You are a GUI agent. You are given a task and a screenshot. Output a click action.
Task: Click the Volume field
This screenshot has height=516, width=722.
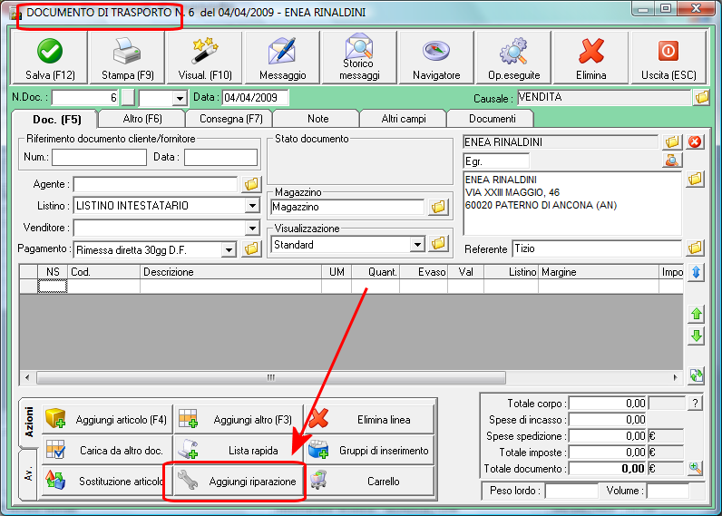click(668, 491)
